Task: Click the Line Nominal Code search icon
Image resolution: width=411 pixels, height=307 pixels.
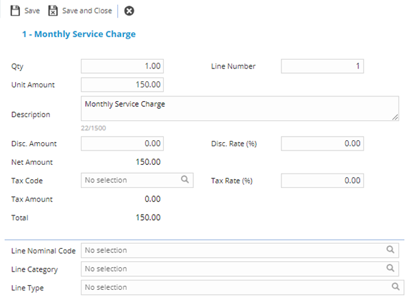Action: click(390, 250)
